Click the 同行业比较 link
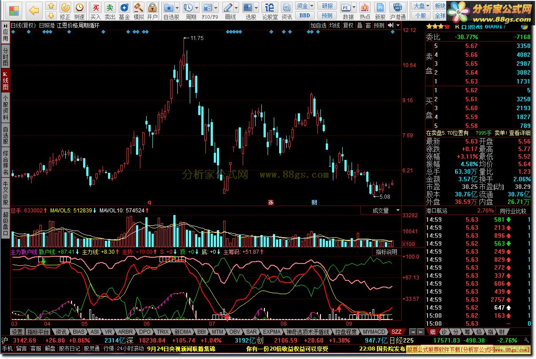 pos(513,211)
